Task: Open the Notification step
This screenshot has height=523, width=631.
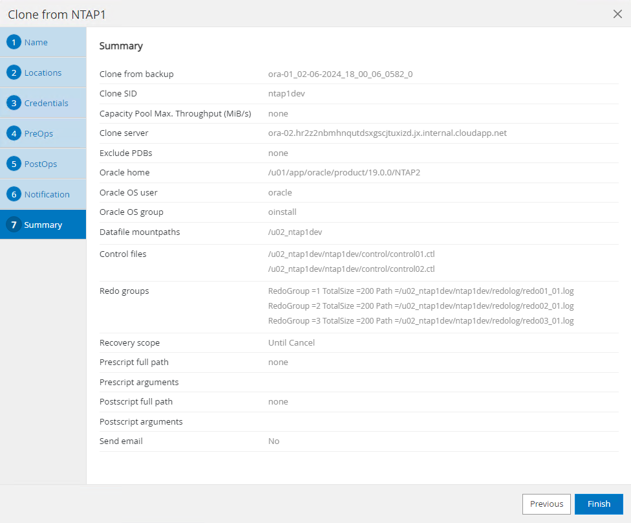Action: 47,195
